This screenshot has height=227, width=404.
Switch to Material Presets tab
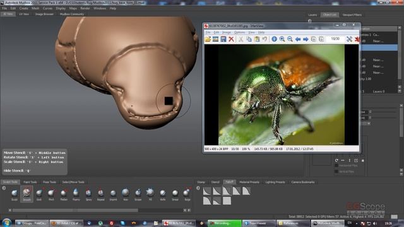249,182
